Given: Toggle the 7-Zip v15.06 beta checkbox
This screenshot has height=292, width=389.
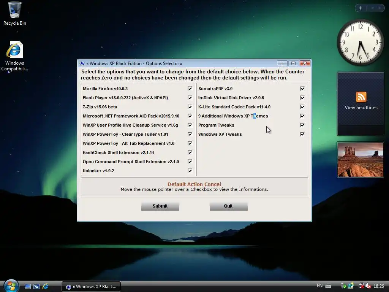Looking at the screenshot, I should 190,107.
